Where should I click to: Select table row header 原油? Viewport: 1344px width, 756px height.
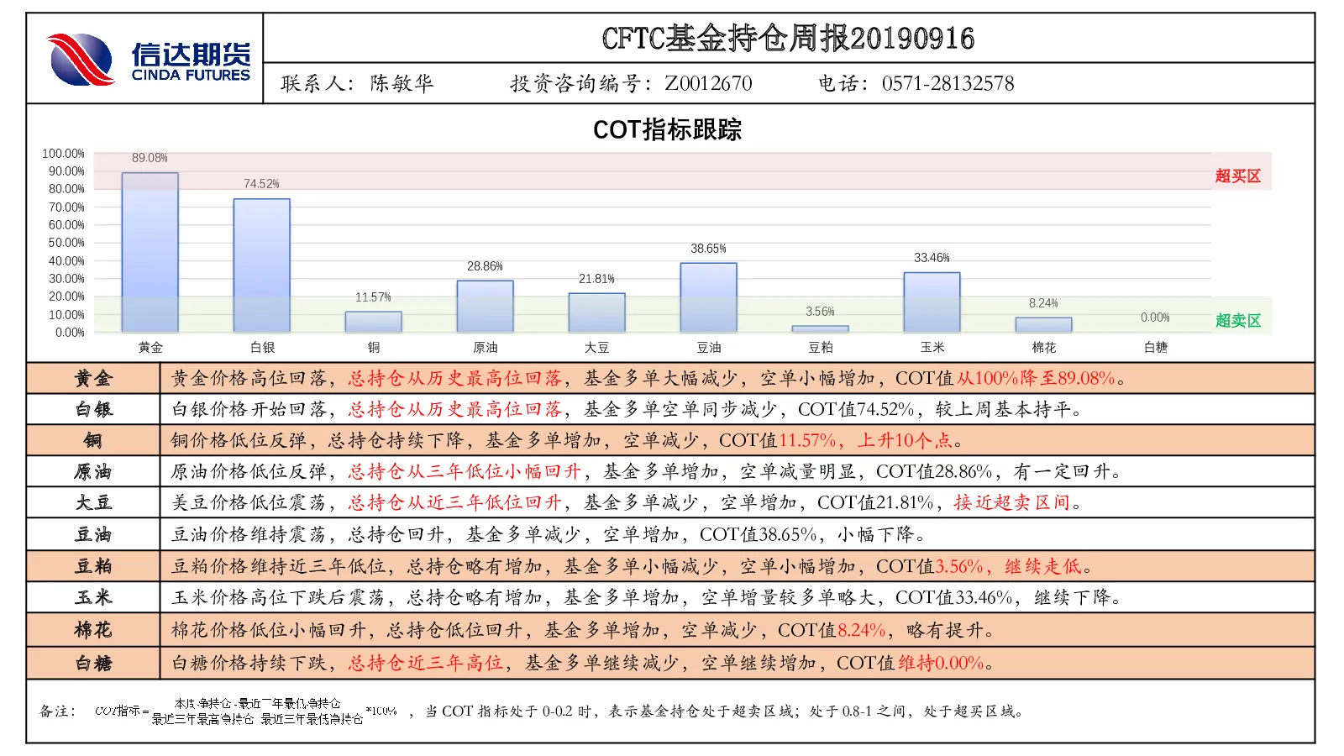(93, 471)
